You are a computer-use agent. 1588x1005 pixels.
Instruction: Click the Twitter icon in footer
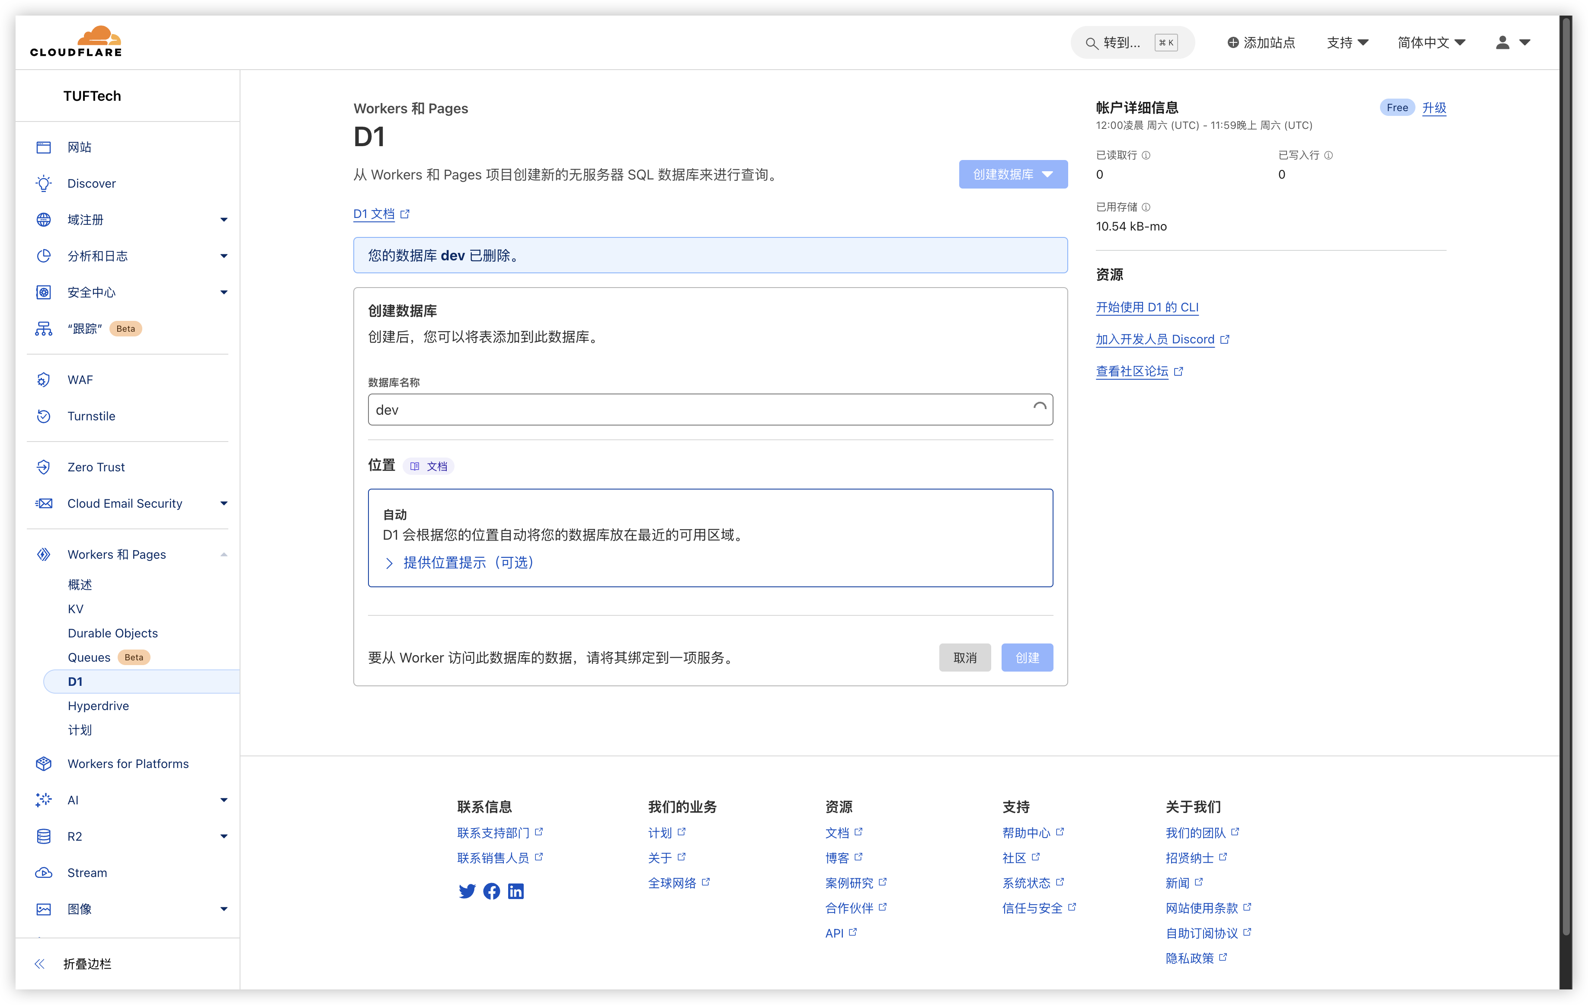[x=467, y=891]
